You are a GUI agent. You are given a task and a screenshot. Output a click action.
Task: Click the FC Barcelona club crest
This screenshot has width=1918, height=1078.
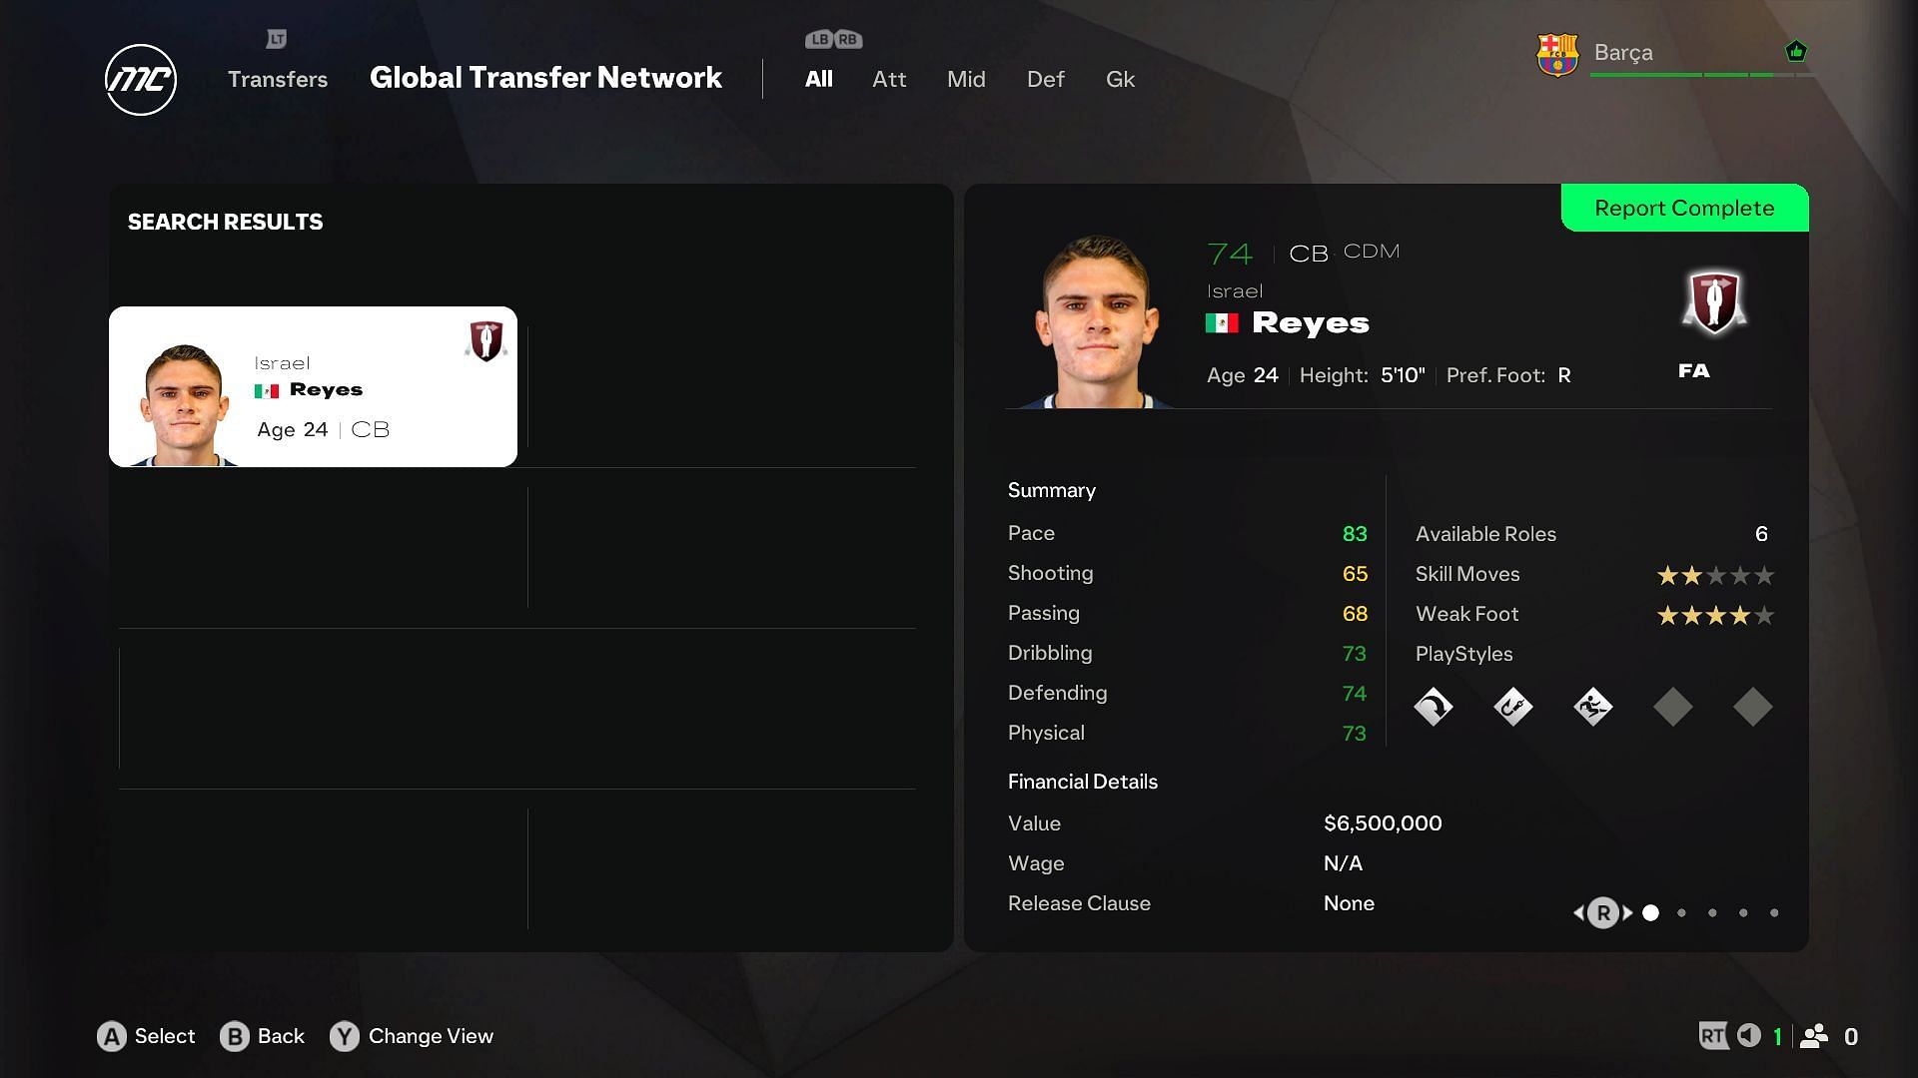[x=1556, y=54]
